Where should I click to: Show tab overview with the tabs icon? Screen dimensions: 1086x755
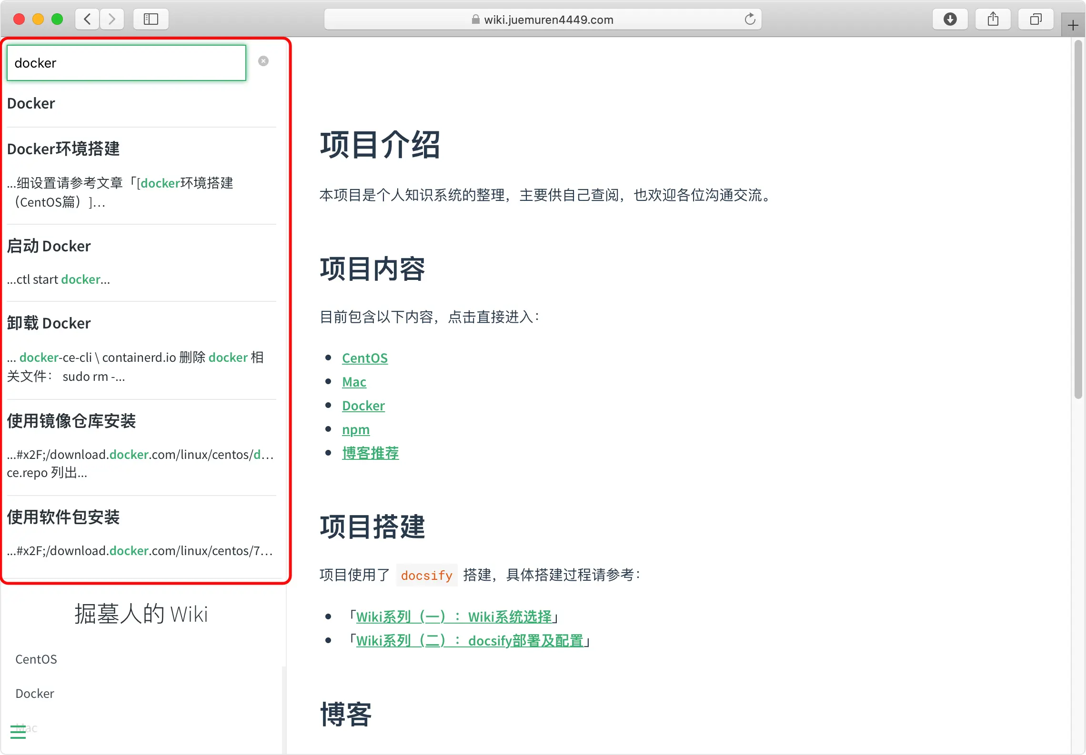click(1035, 19)
